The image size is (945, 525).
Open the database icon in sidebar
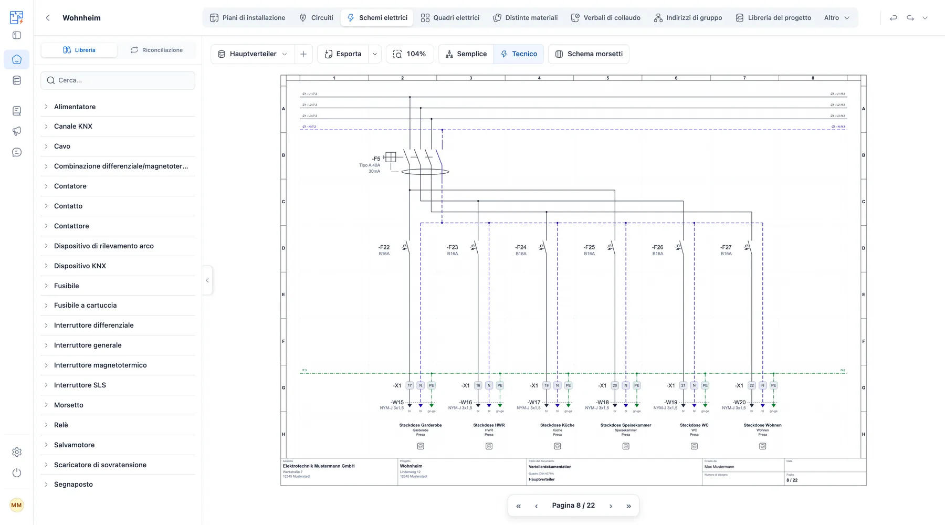(x=17, y=80)
